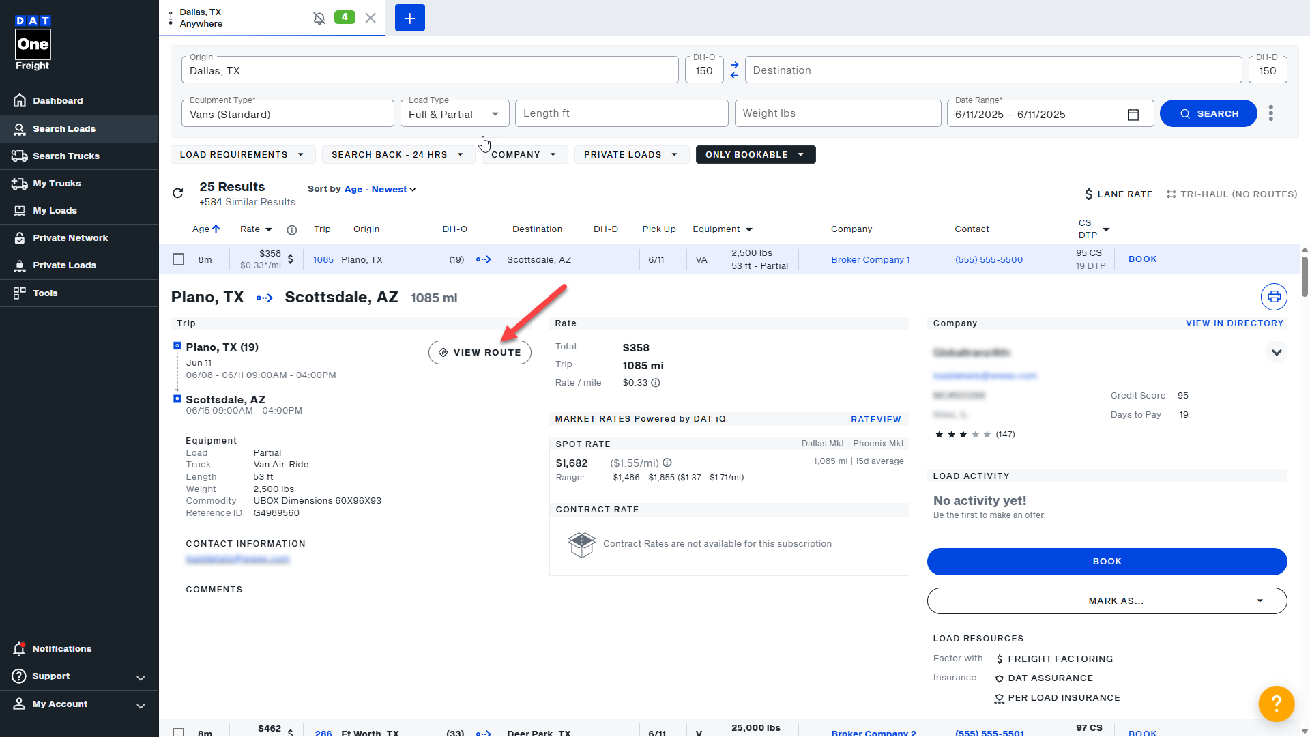Open the Load Type dropdown
This screenshot has width=1310, height=737.
(454, 114)
